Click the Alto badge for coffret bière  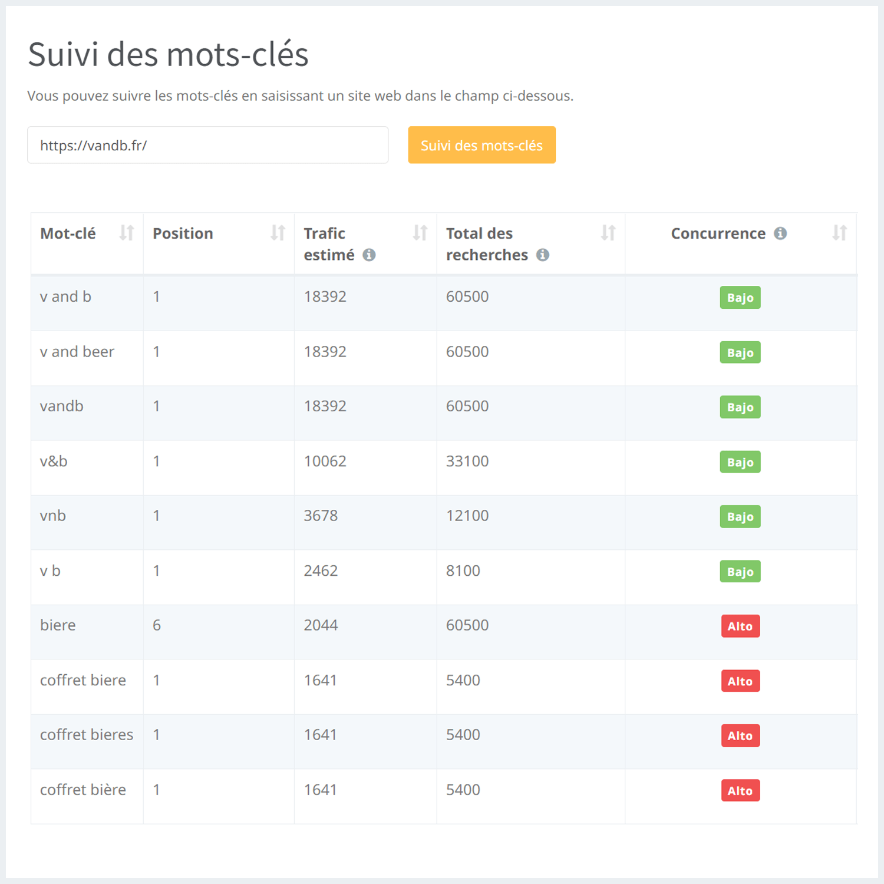(740, 791)
